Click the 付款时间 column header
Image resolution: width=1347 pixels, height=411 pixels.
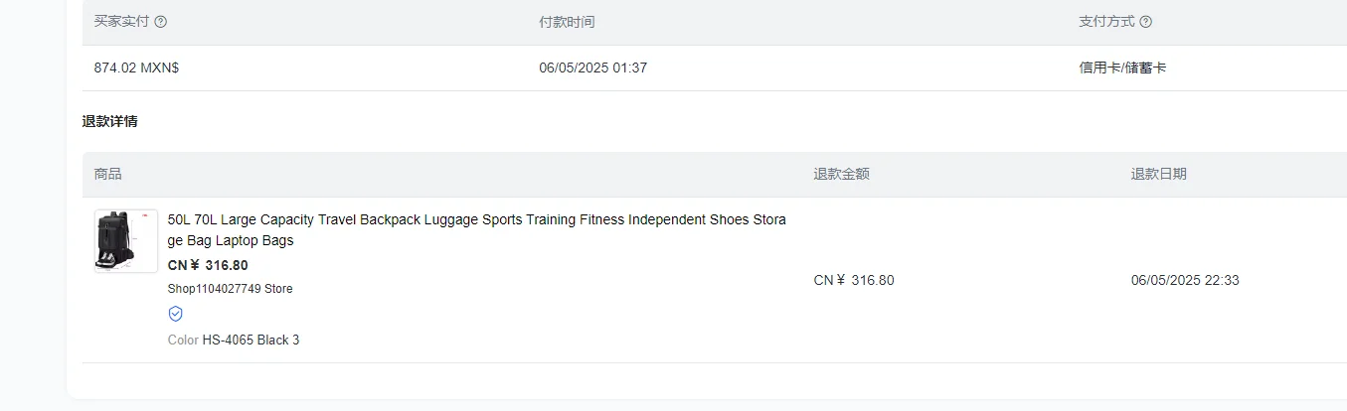click(567, 22)
